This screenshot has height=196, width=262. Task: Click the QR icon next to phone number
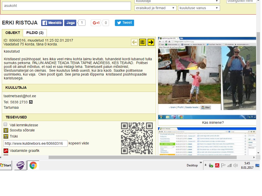tap(31, 102)
